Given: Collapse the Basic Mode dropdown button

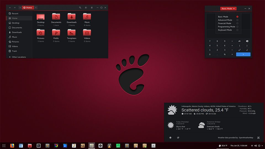Looking at the screenshot, I should pos(228,9).
